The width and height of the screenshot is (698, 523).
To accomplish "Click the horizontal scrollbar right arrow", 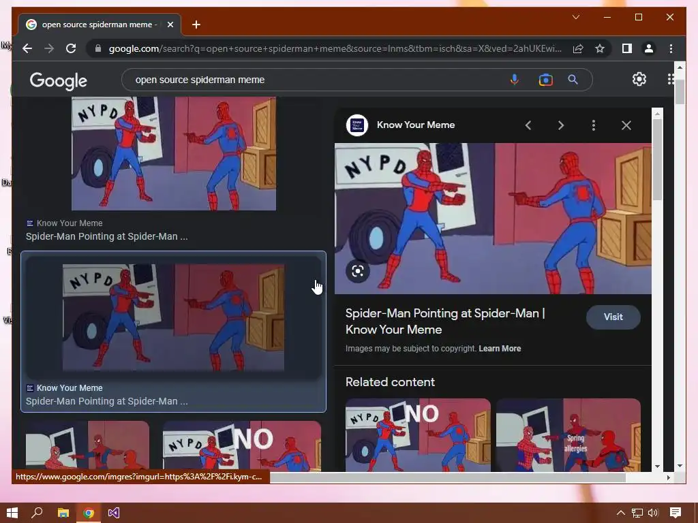I will (669, 477).
